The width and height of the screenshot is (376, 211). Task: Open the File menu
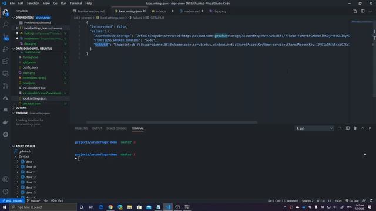tap(12, 4)
